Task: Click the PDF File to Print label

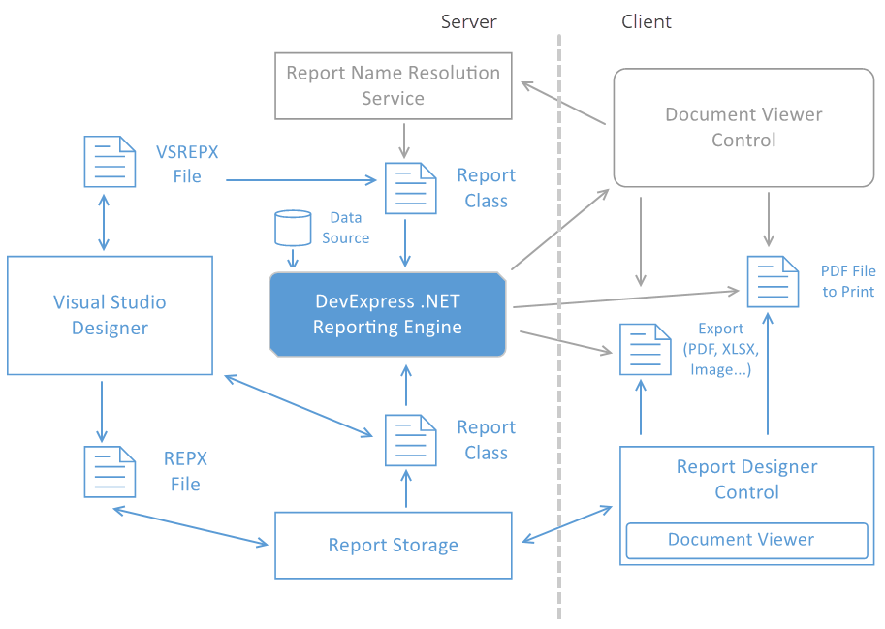Action: click(x=848, y=281)
